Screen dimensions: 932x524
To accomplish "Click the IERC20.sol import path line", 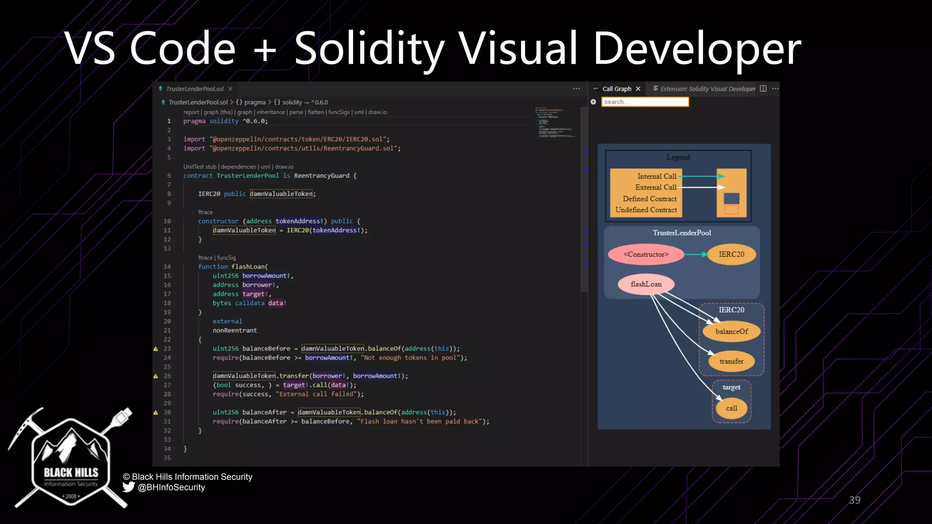I will (286, 139).
